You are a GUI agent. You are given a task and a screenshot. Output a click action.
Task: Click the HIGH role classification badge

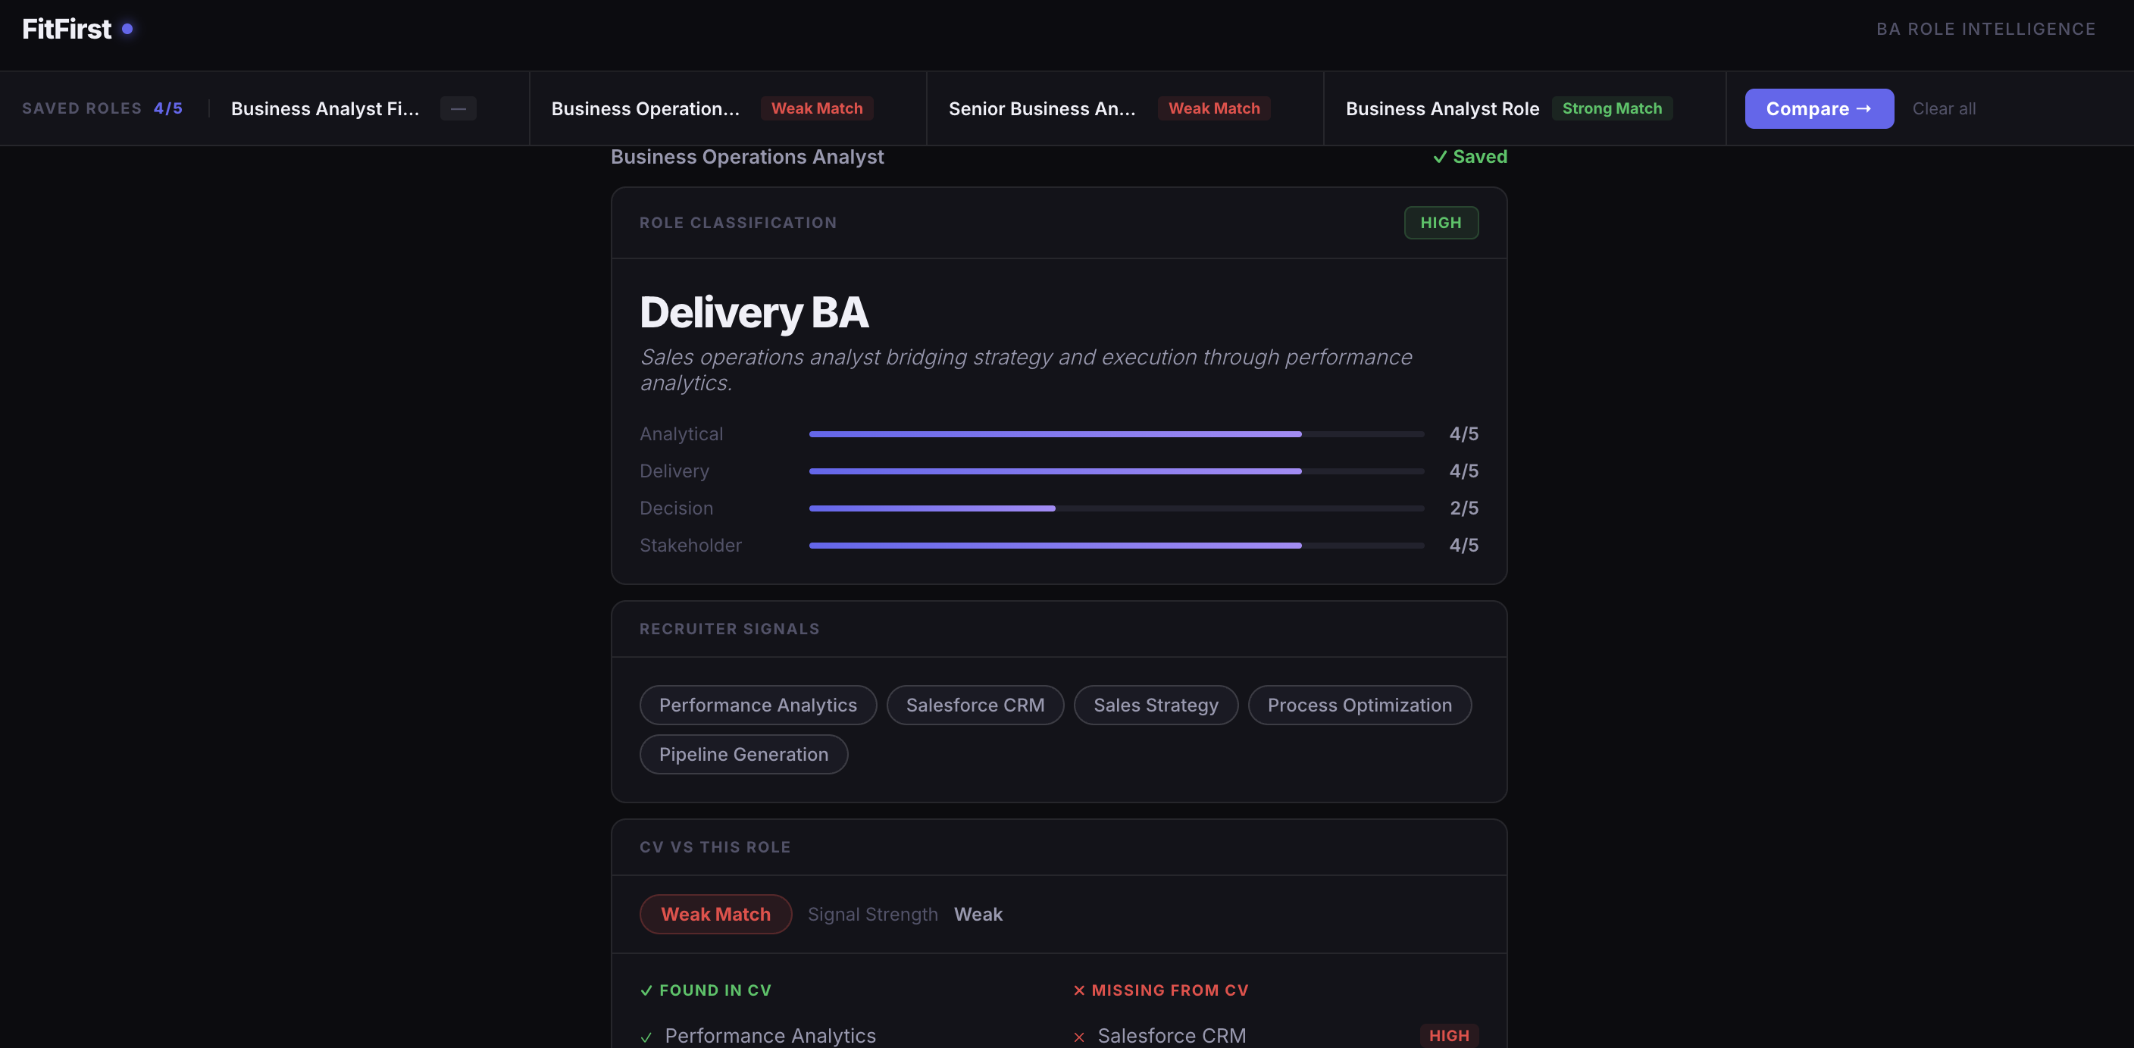[1441, 223]
